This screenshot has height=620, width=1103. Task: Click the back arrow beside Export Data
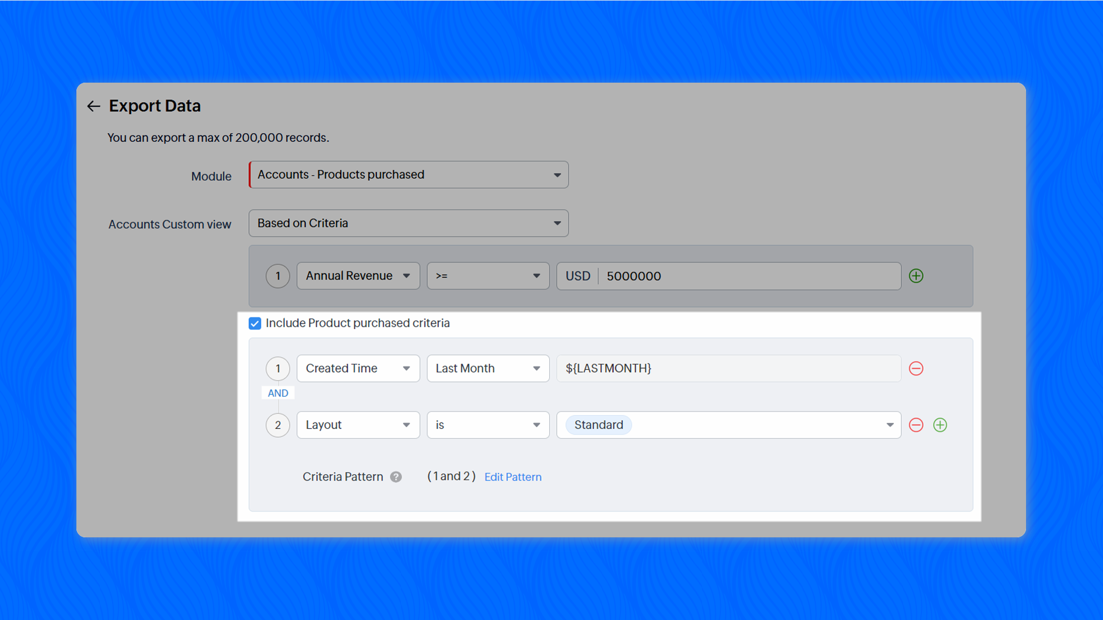pyautogui.click(x=94, y=106)
